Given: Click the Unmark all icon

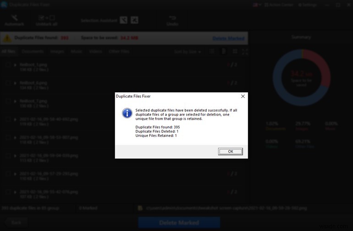Looking at the screenshot, I should (47, 18).
